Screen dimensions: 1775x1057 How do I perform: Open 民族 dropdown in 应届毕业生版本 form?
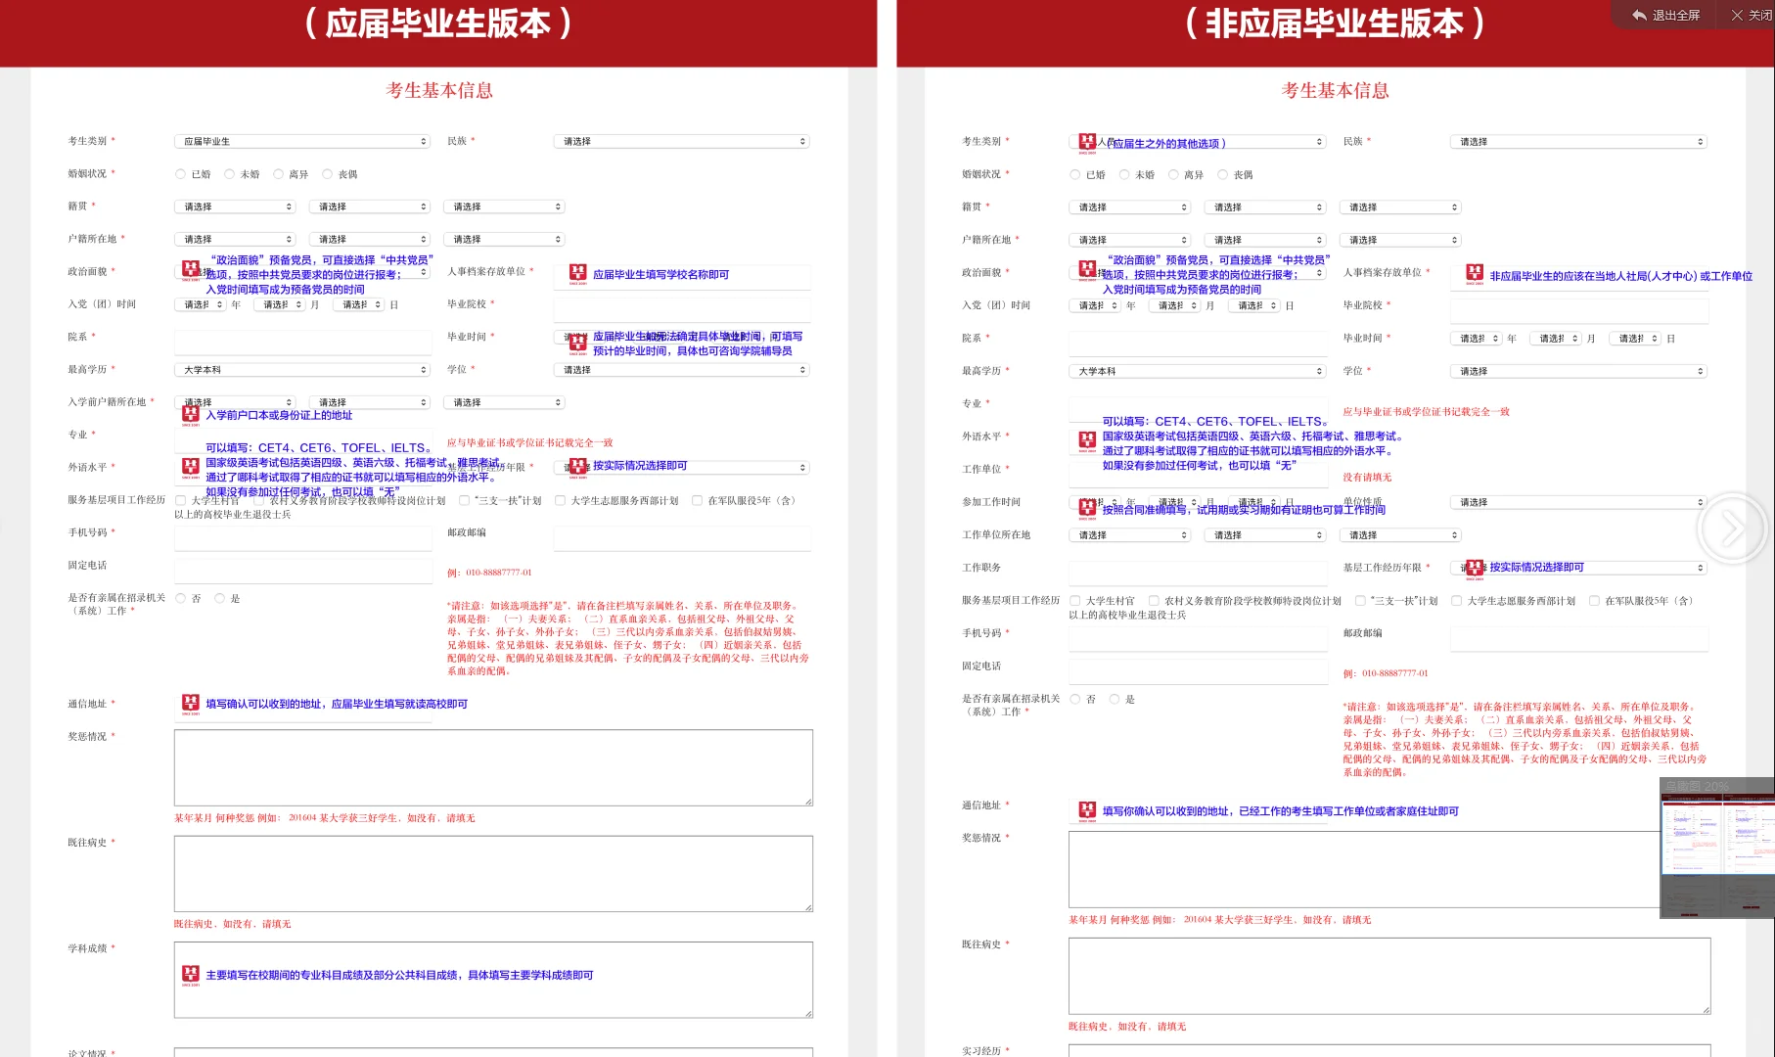[x=681, y=142]
